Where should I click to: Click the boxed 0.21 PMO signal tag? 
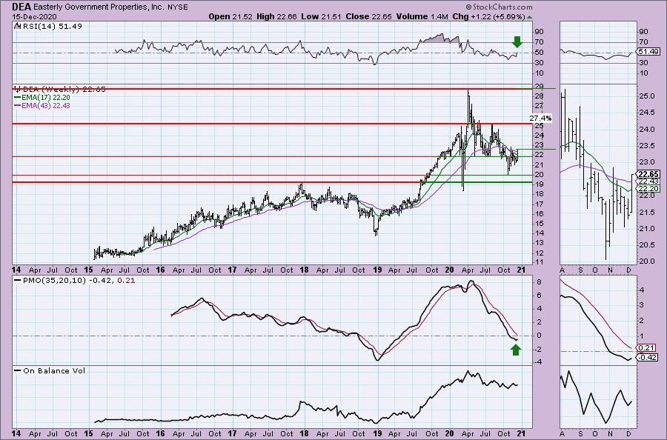647,347
